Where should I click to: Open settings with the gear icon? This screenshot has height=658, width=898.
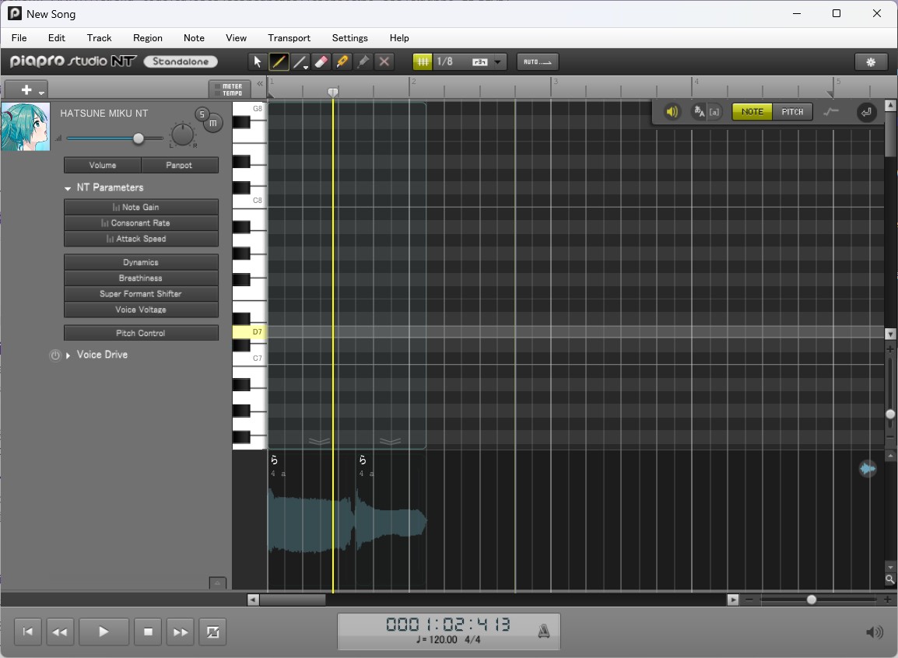pyautogui.click(x=871, y=62)
